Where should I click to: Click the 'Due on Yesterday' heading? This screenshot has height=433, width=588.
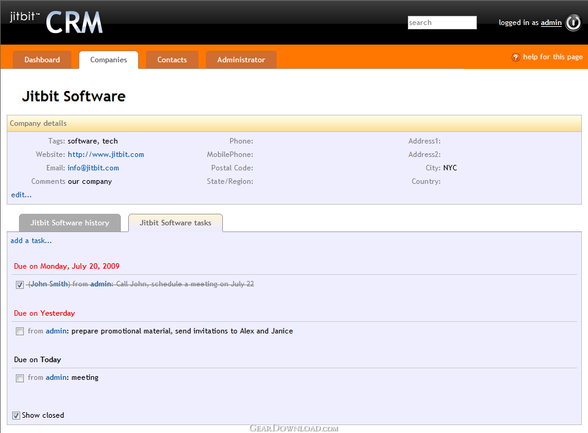[x=44, y=313]
